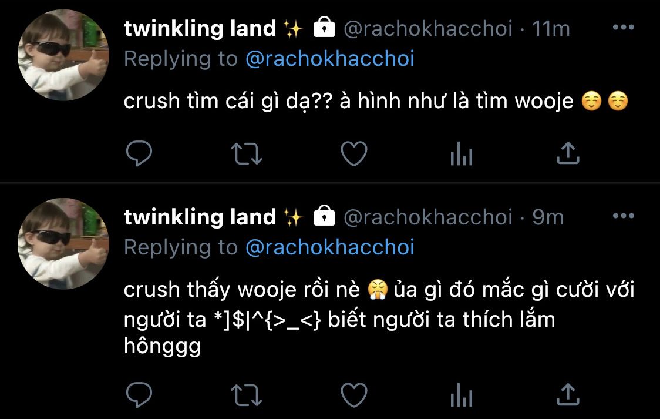Open more options menu on the 11m tweet
660x419 pixels.
point(624,28)
